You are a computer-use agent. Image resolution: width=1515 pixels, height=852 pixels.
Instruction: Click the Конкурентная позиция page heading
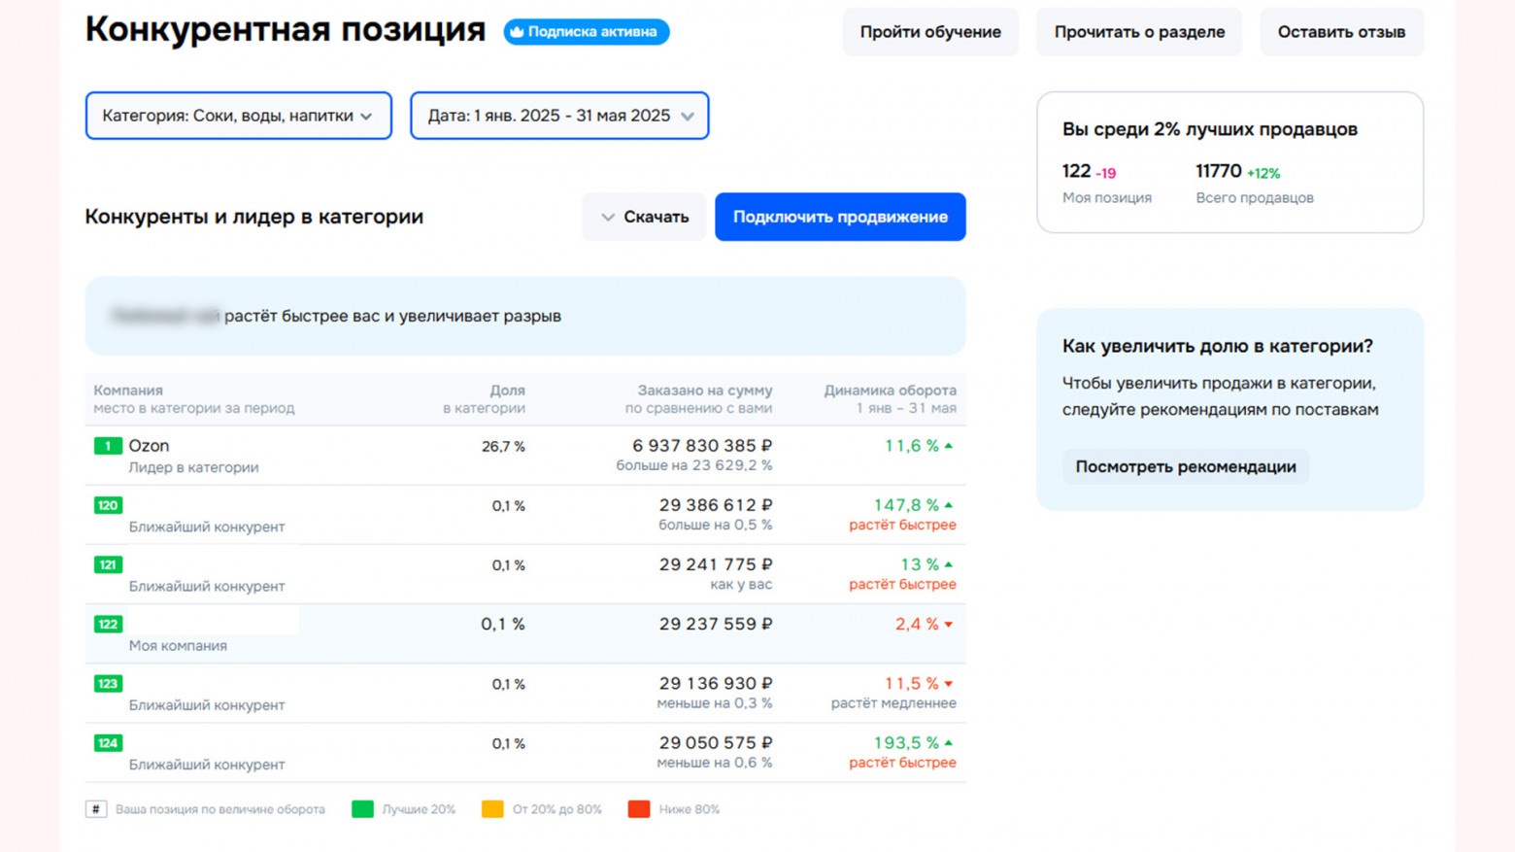[286, 30]
